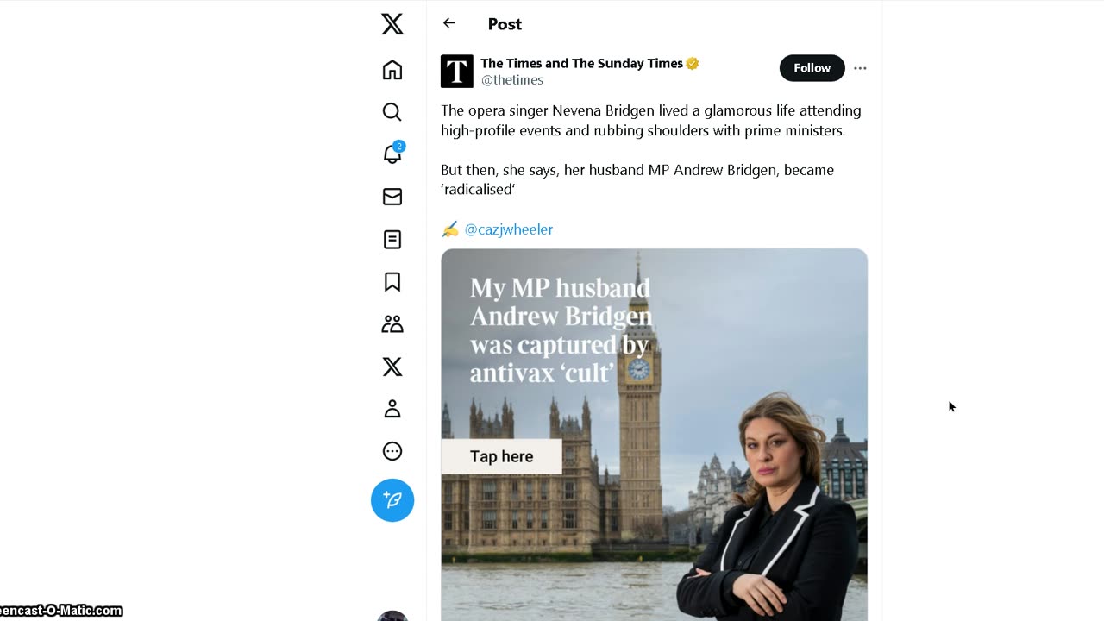Viewport: 1104px width, 621px height.
Task: Follow The Times and The Sunday Times
Action: (x=812, y=68)
